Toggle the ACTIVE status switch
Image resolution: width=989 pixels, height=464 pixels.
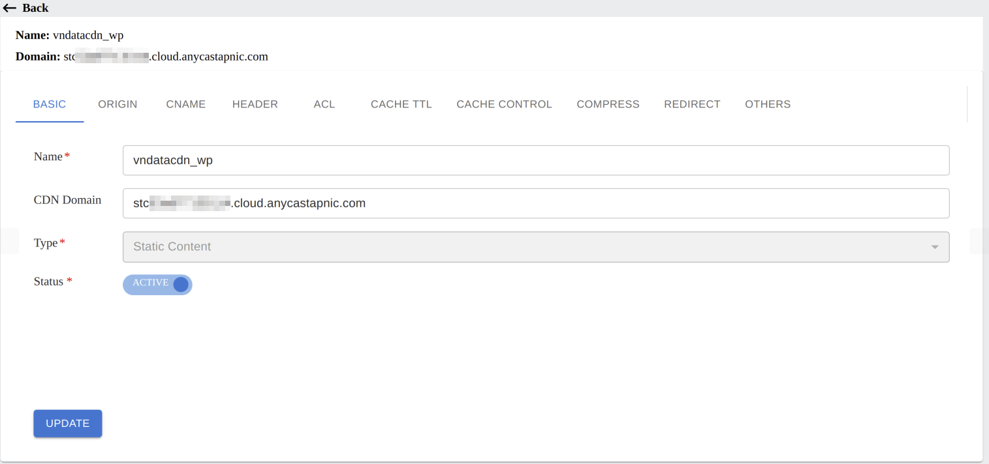click(157, 284)
